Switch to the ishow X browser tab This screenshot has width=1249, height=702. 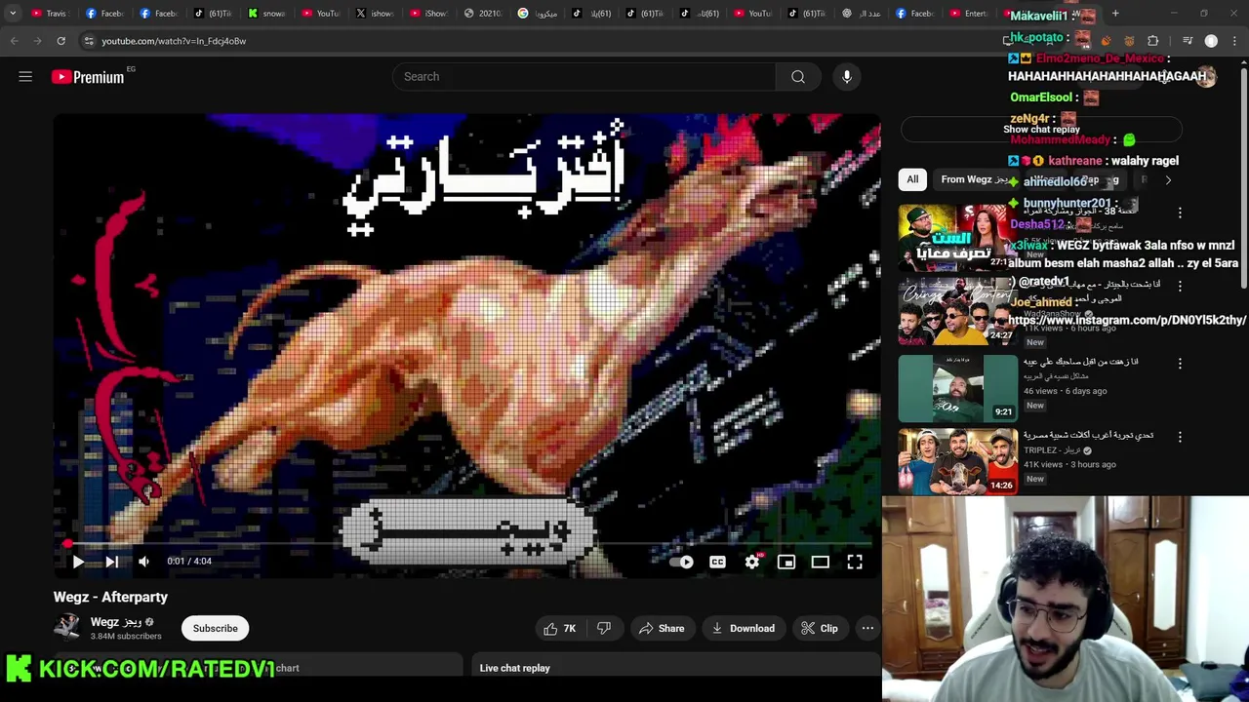pyautogui.click(x=375, y=14)
